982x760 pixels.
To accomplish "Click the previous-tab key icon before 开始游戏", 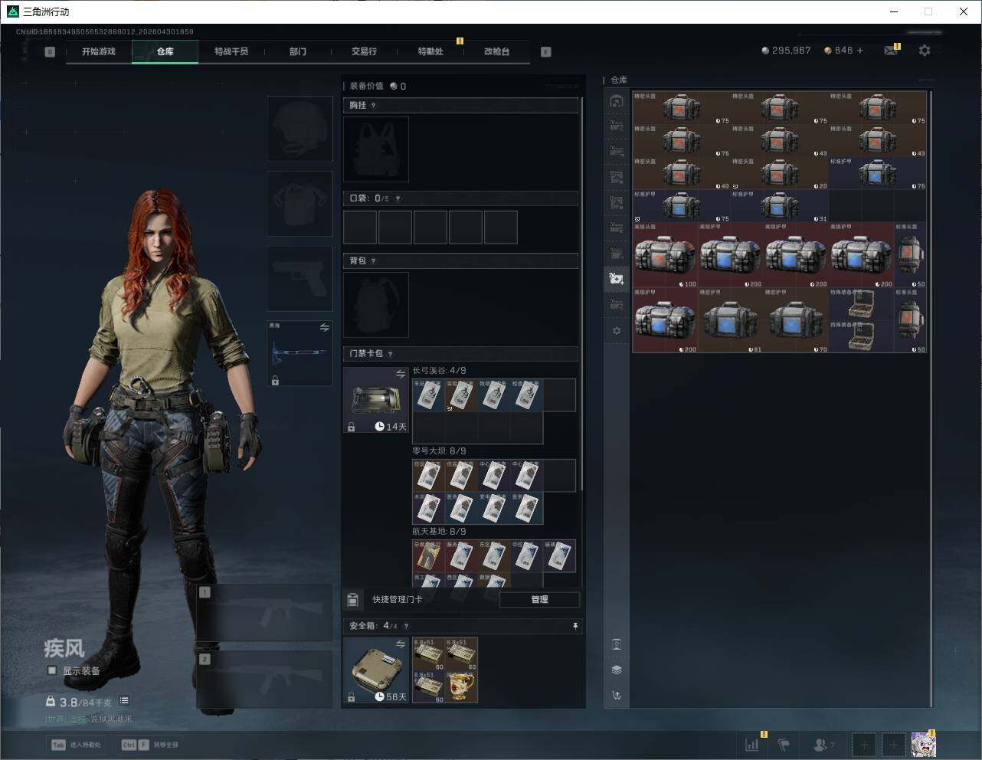I will tap(50, 52).
